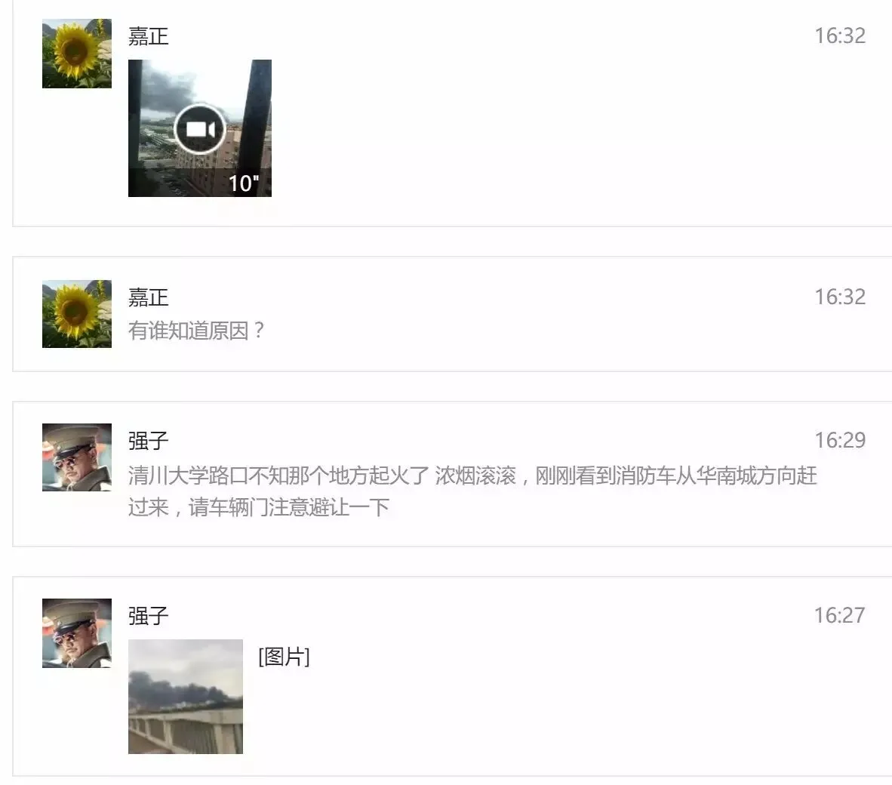The width and height of the screenshot is (892, 785).
Task: Select sender name 强子 above the photo
Action: click(149, 616)
